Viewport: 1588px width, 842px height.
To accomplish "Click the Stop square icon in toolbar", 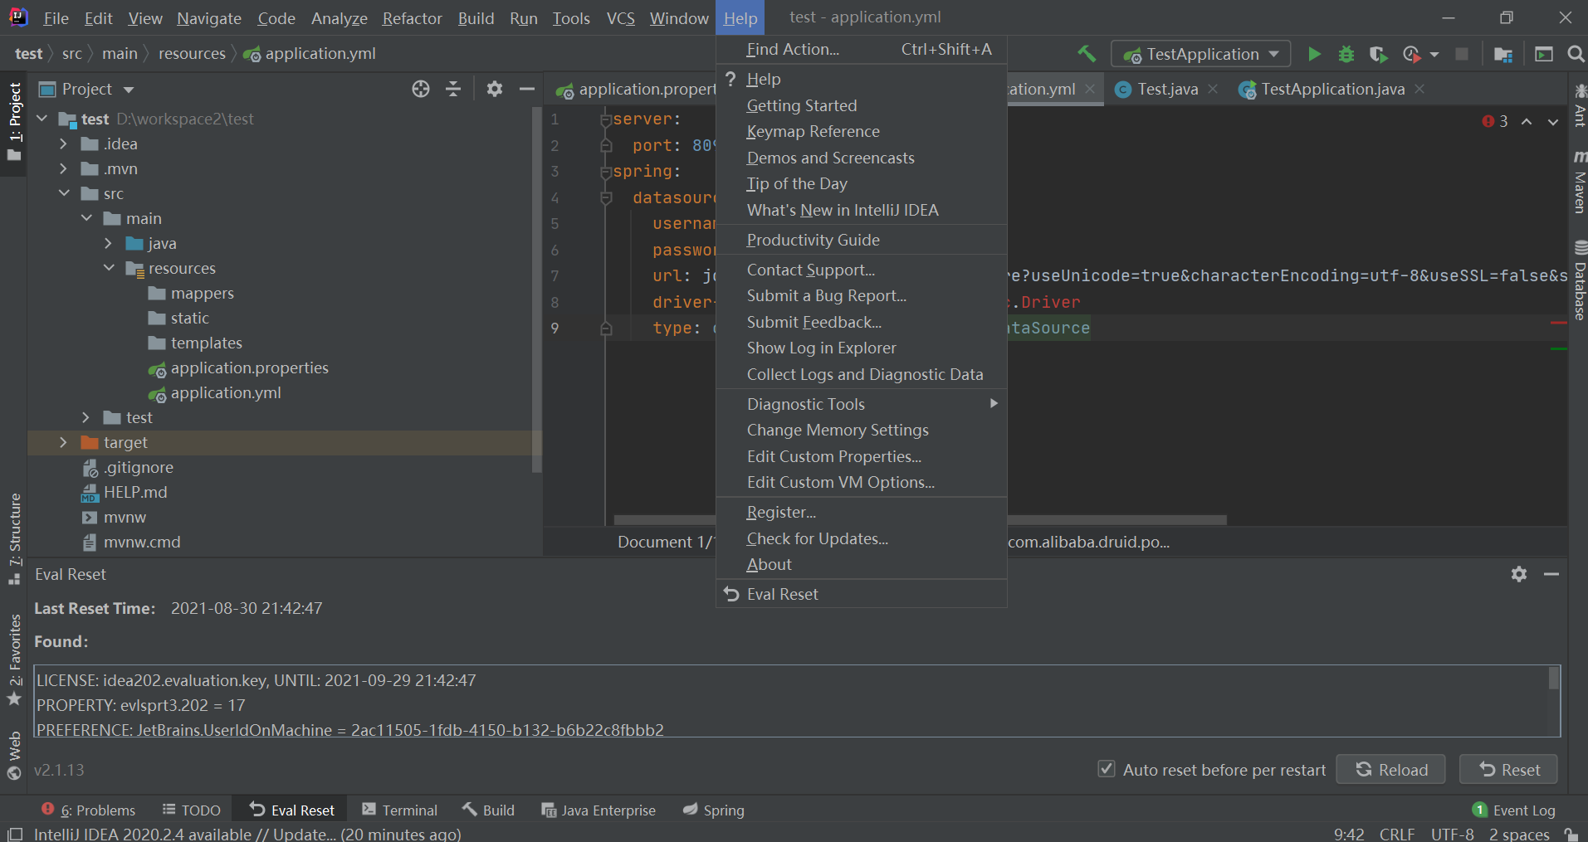I will pyautogui.click(x=1462, y=54).
